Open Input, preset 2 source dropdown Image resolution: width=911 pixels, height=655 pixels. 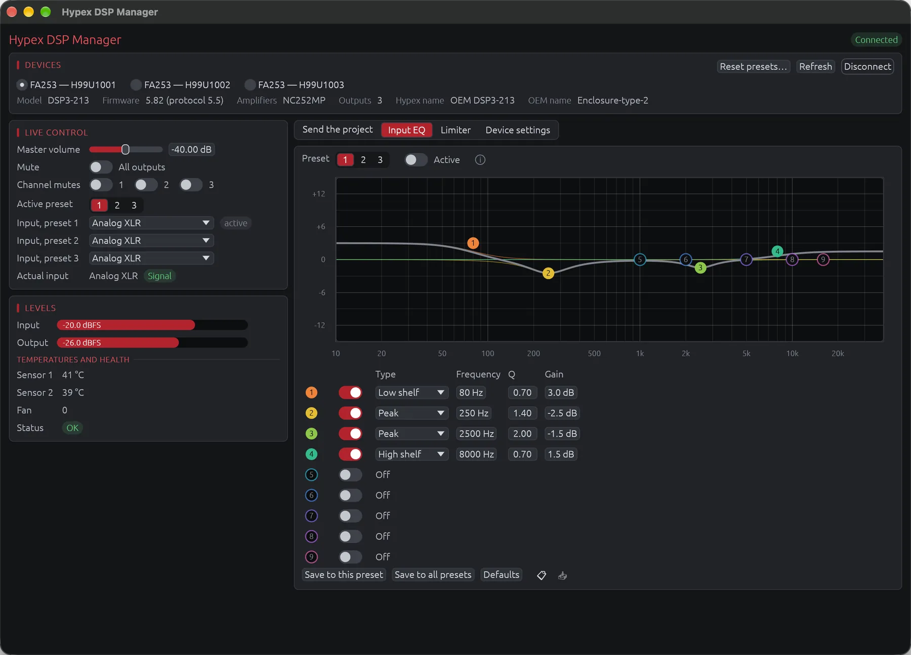[x=151, y=241]
